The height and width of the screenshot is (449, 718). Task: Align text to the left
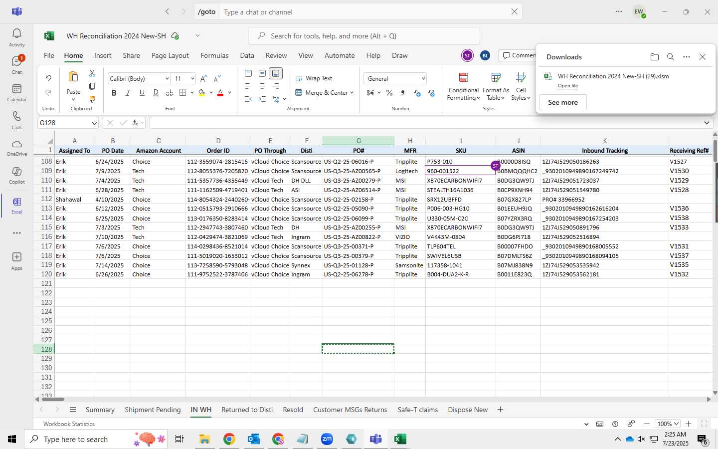point(248,86)
